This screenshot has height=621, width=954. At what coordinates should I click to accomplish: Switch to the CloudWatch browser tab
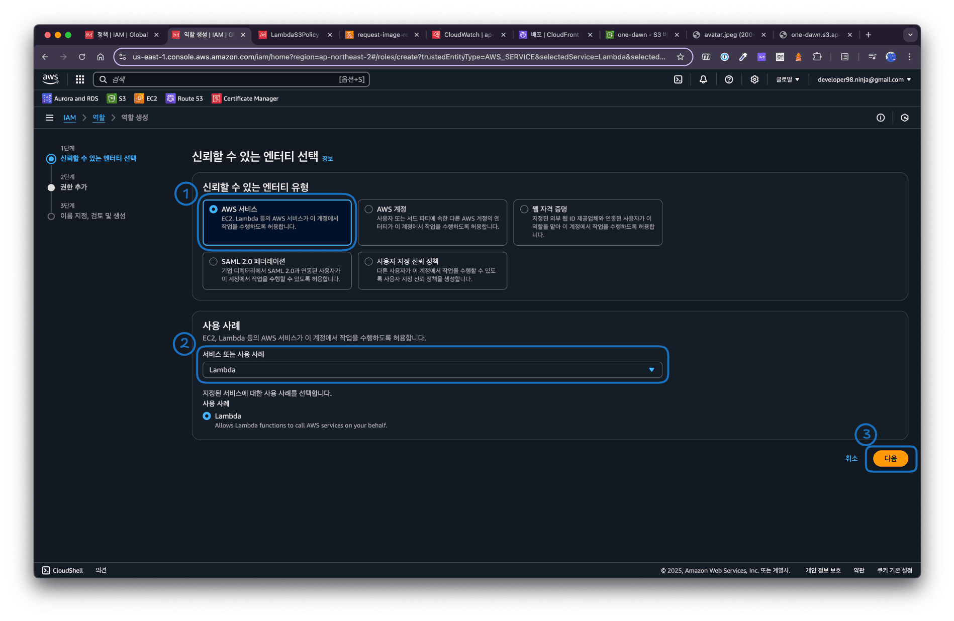click(468, 35)
